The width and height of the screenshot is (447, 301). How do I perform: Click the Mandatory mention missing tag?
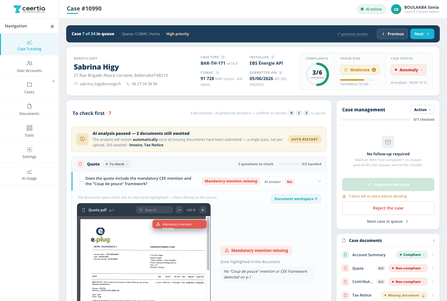click(231, 181)
